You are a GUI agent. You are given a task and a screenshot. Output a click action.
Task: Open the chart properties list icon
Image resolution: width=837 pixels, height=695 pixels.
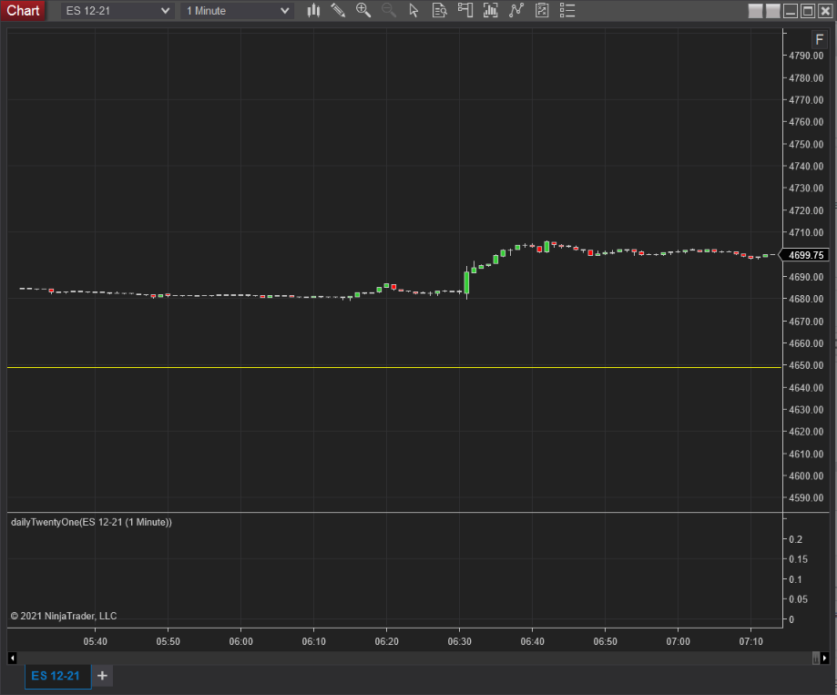click(x=567, y=10)
